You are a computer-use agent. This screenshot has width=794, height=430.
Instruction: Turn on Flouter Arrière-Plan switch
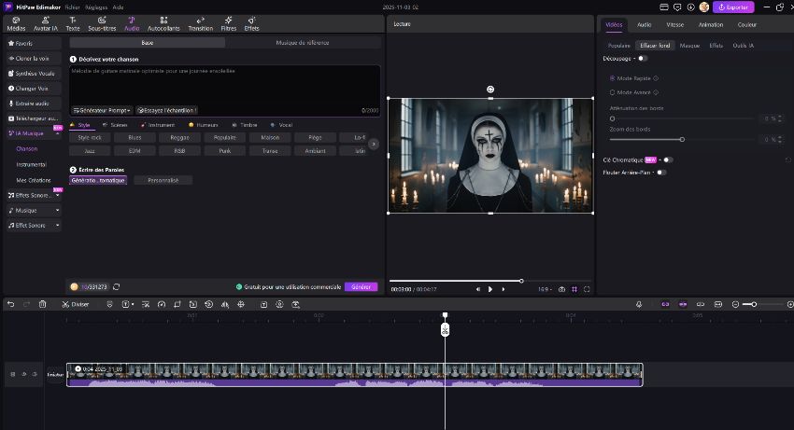tap(660, 172)
